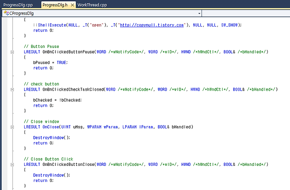This screenshot has height=190, width=290.
Task: Click DestroyWindow() in OnBnClickedButtonClose function
Action: [x=52, y=175]
